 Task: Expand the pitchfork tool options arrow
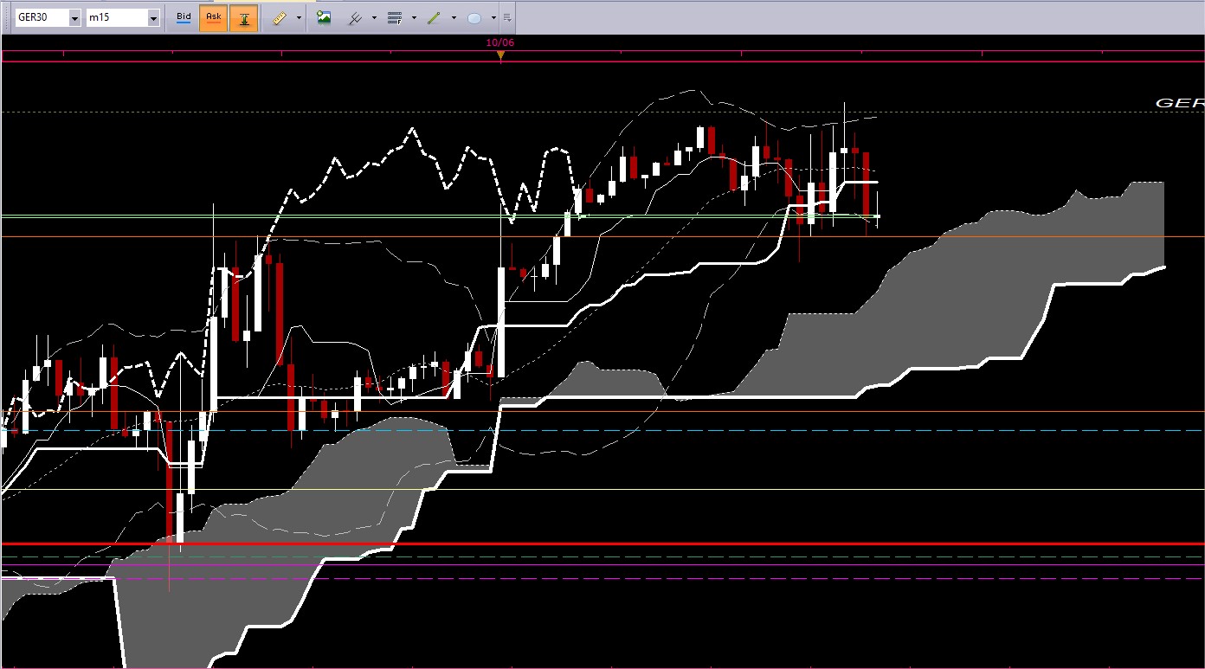tap(374, 17)
